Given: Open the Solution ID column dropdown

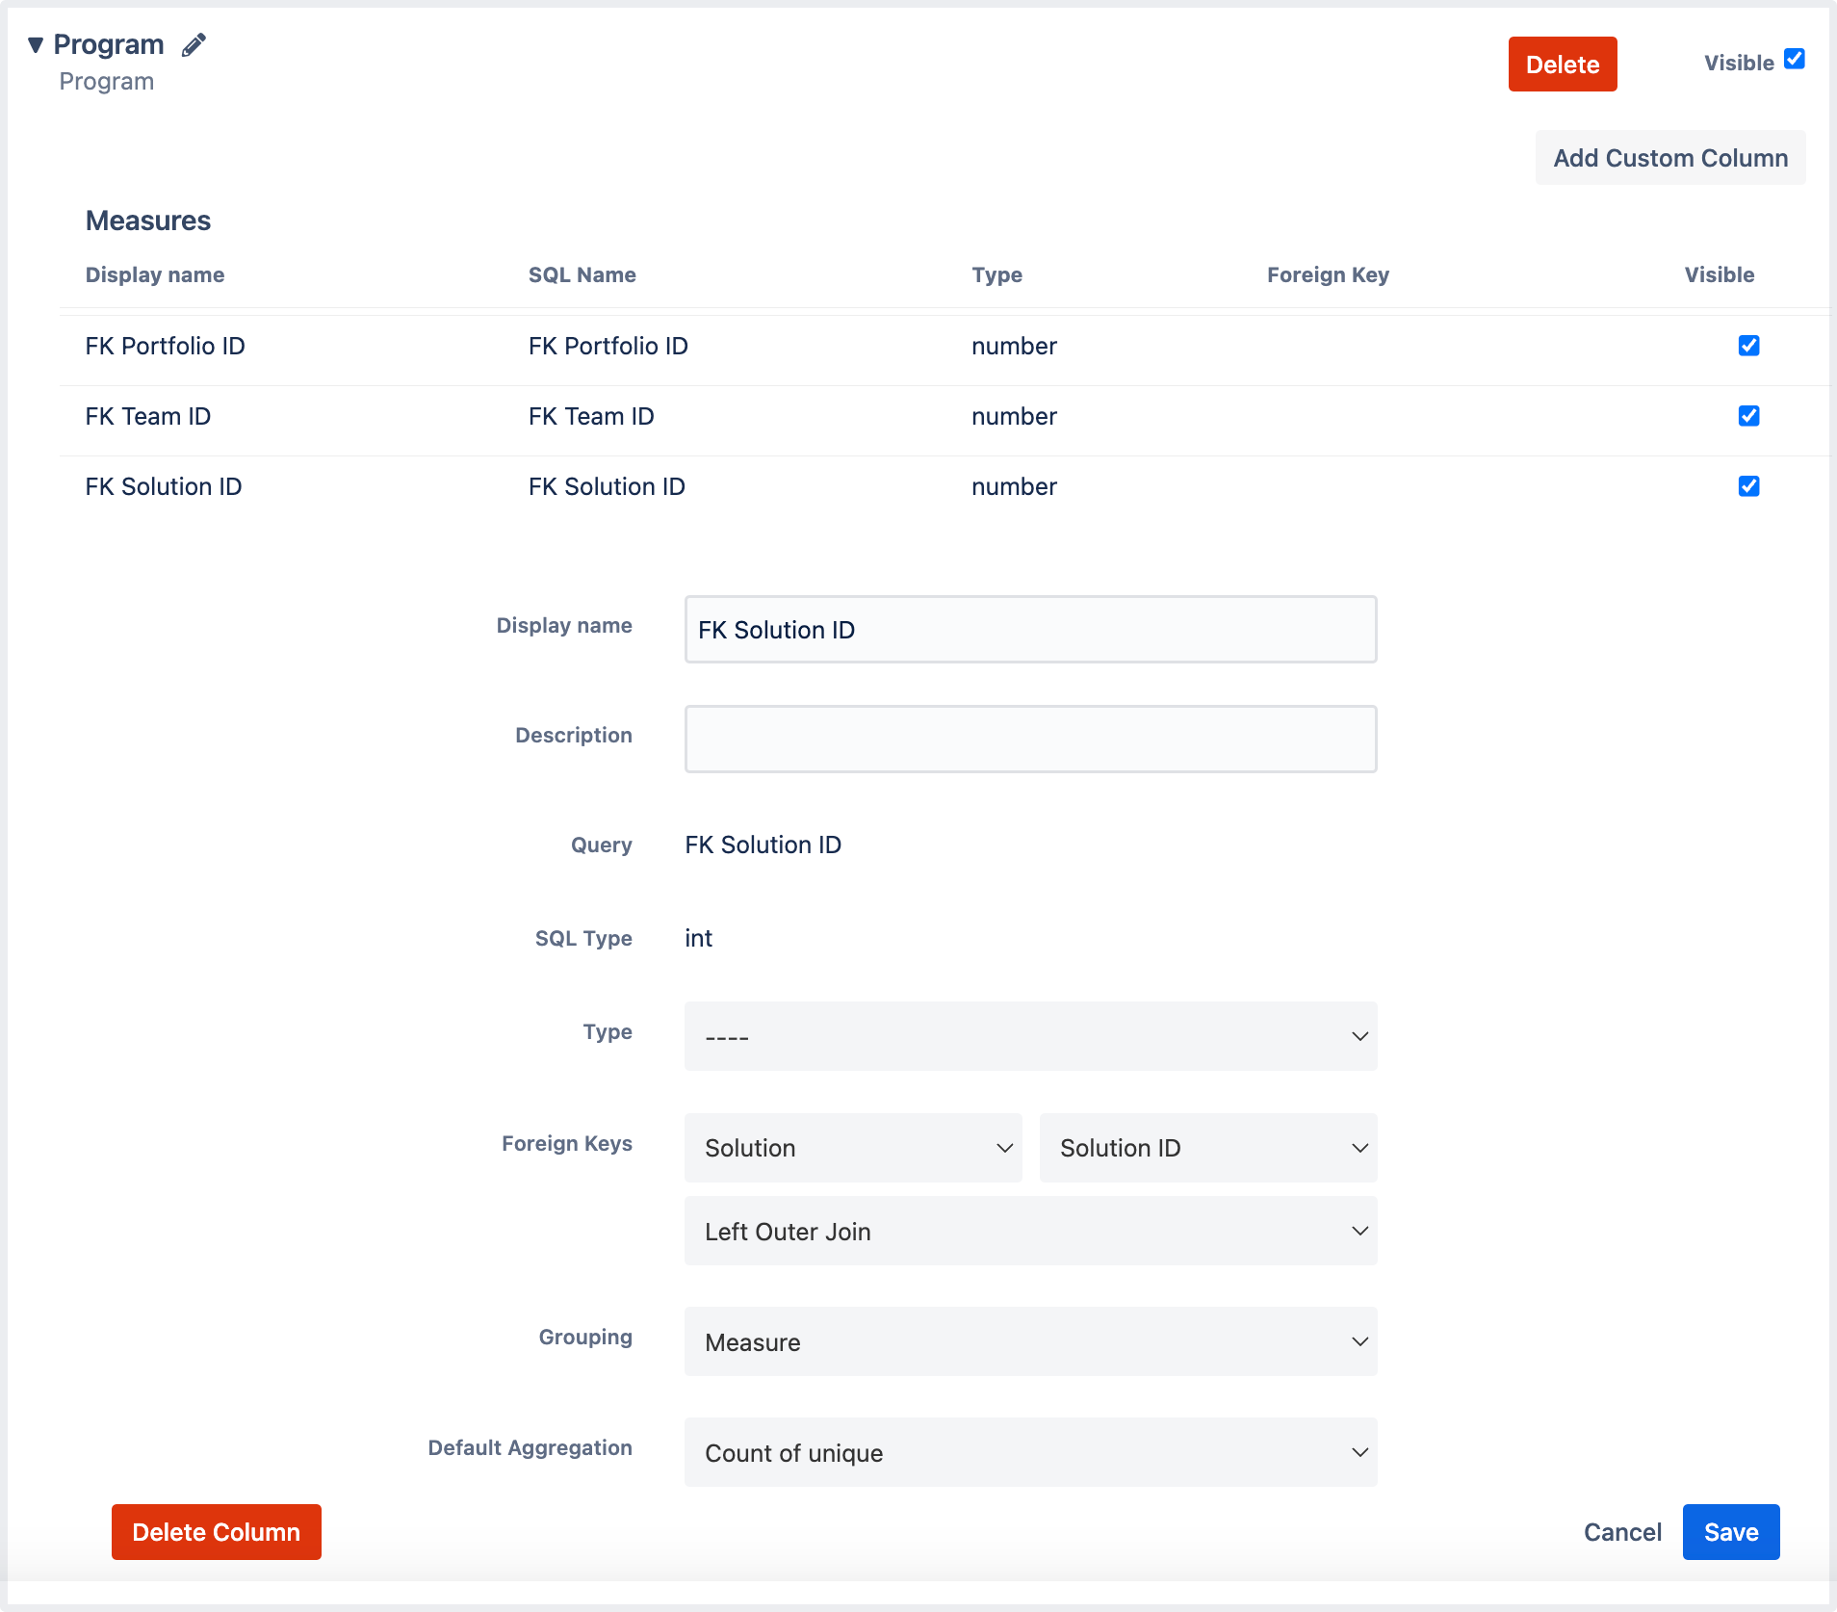Looking at the screenshot, I should (x=1208, y=1148).
